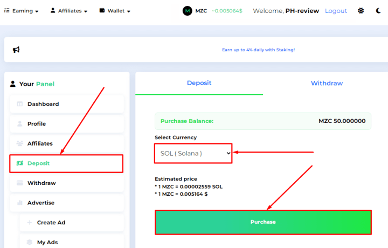Click the Create Ad plus icon
Screen dimensions: 388x248
pyautogui.click(x=30, y=222)
